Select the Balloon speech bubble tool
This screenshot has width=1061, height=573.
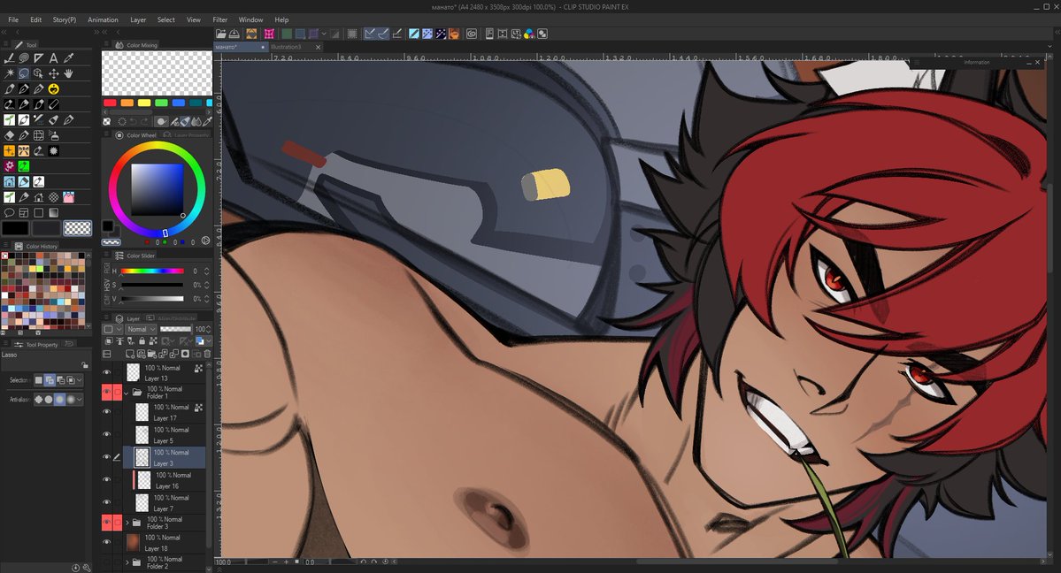9,213
